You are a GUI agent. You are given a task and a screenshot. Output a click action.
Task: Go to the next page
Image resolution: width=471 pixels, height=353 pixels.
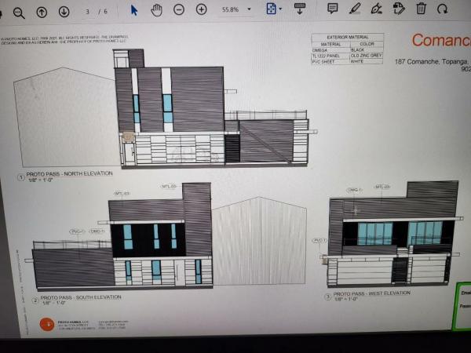pos(64,12)
